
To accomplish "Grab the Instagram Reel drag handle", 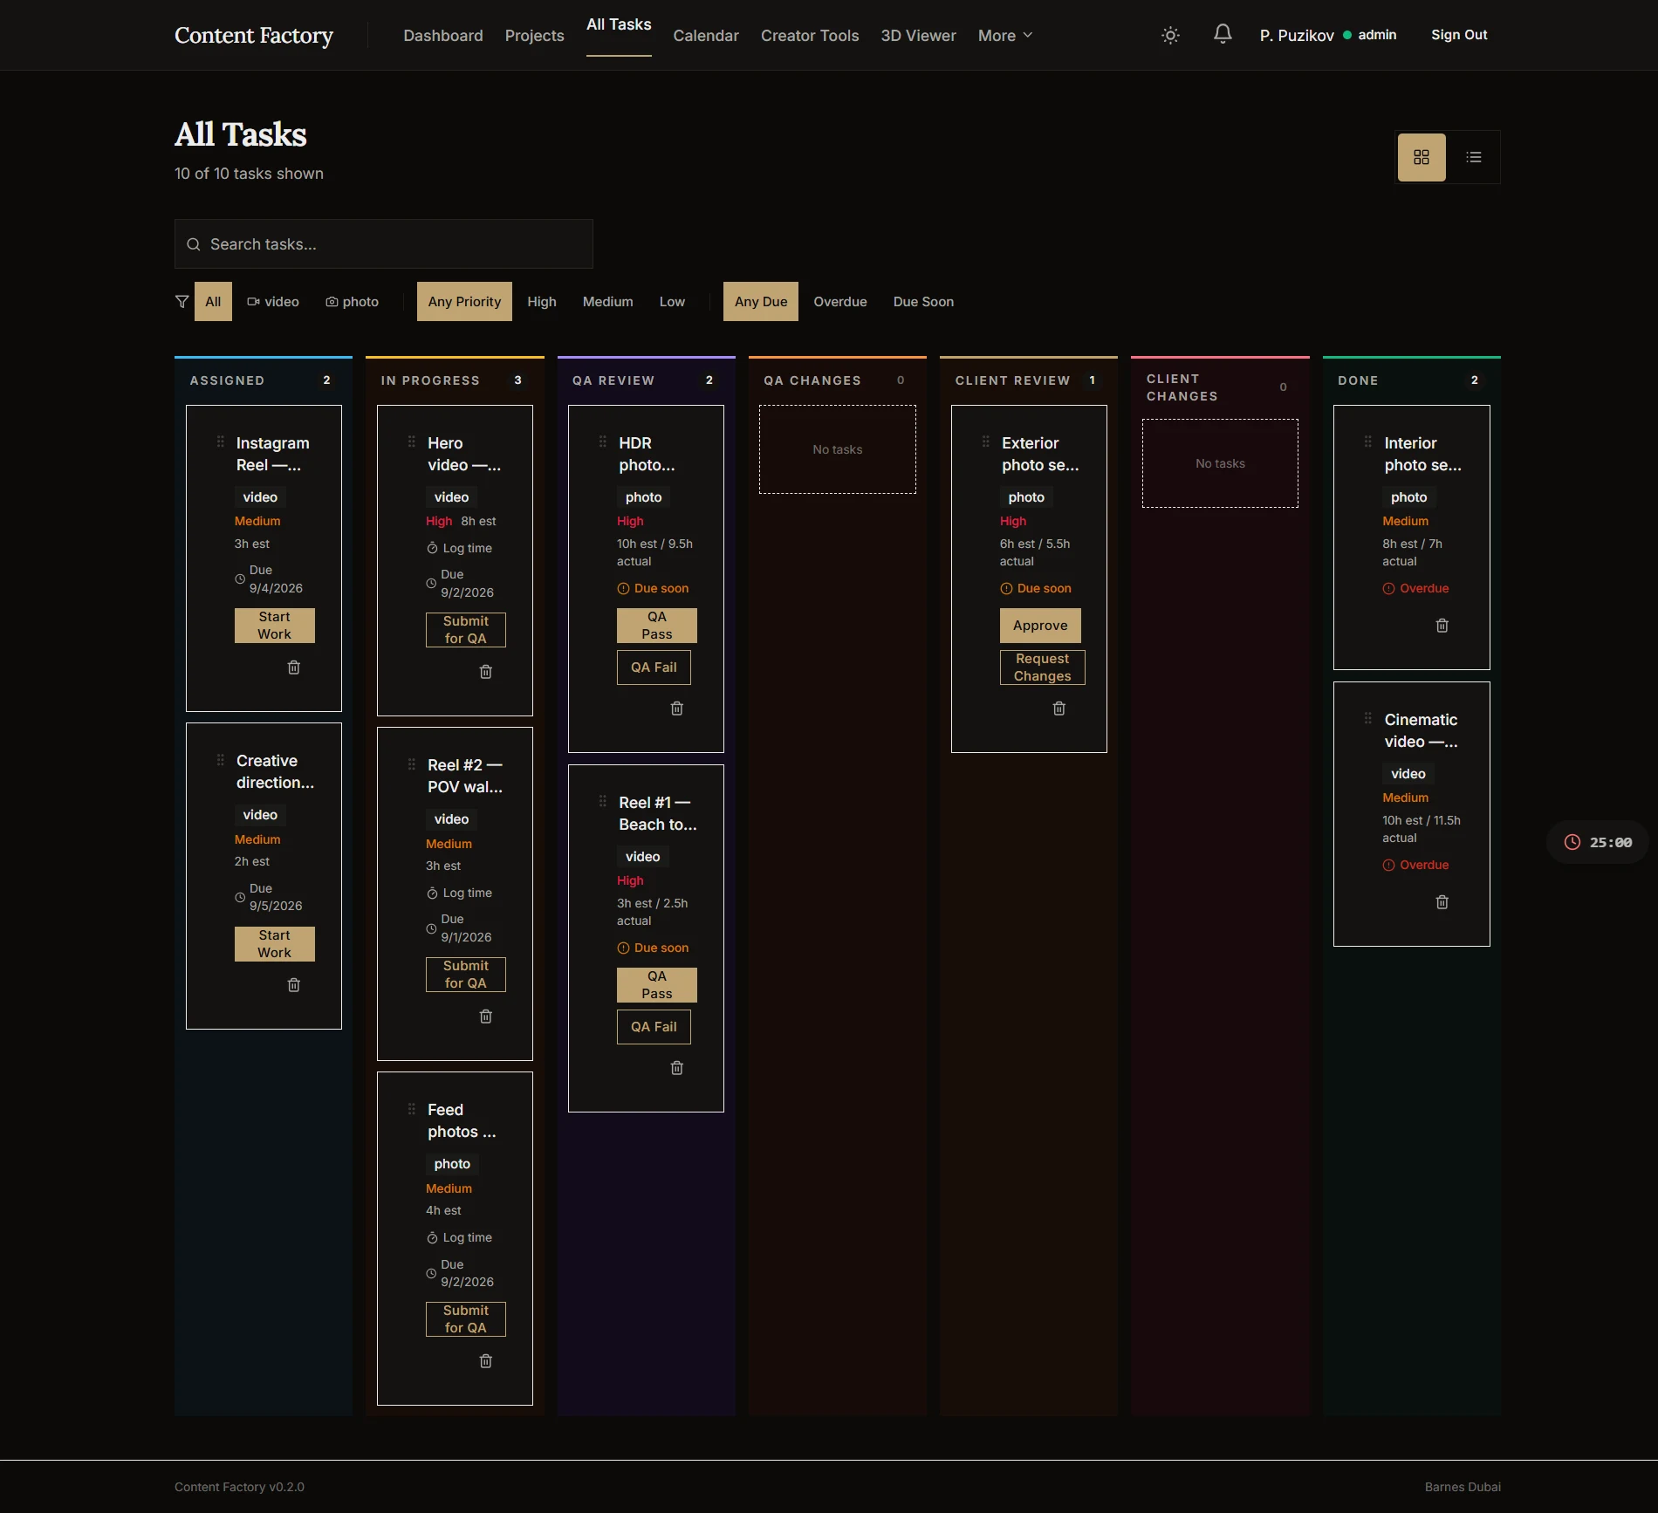I will pos(221,442).
